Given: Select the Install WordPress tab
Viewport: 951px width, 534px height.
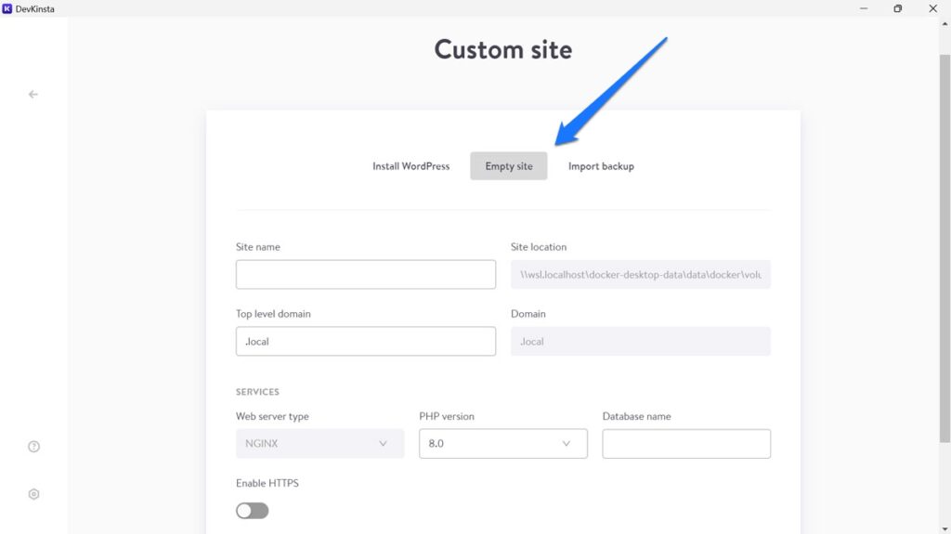Looking at the screenshot, I should pos(410,166).
